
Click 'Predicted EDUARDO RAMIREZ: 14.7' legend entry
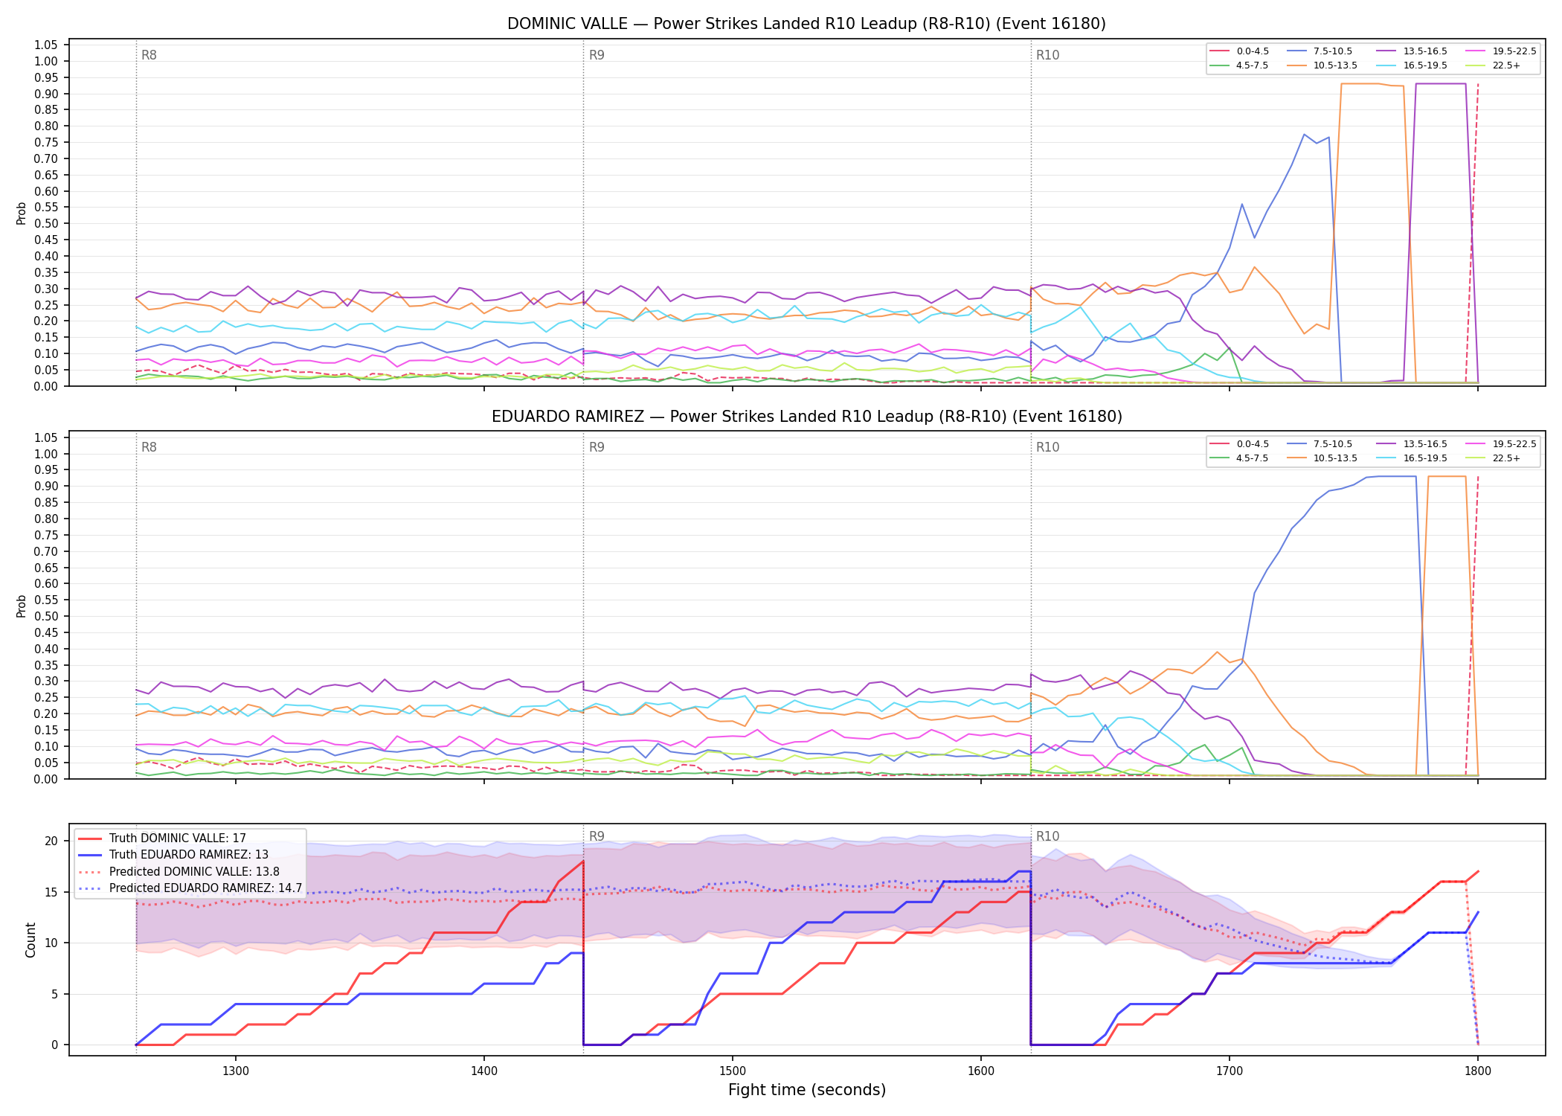190,888
